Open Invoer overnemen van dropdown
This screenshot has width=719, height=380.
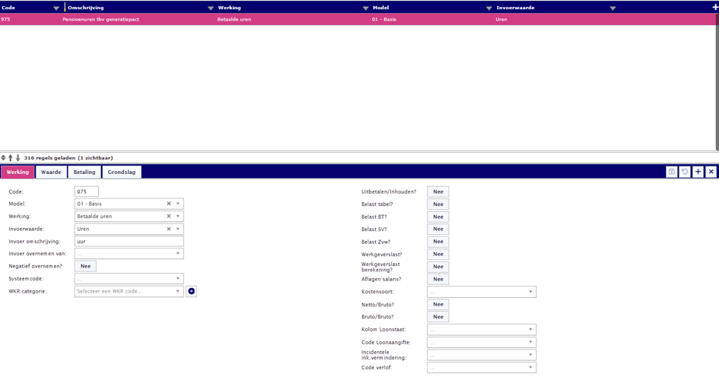click(129, 254)
